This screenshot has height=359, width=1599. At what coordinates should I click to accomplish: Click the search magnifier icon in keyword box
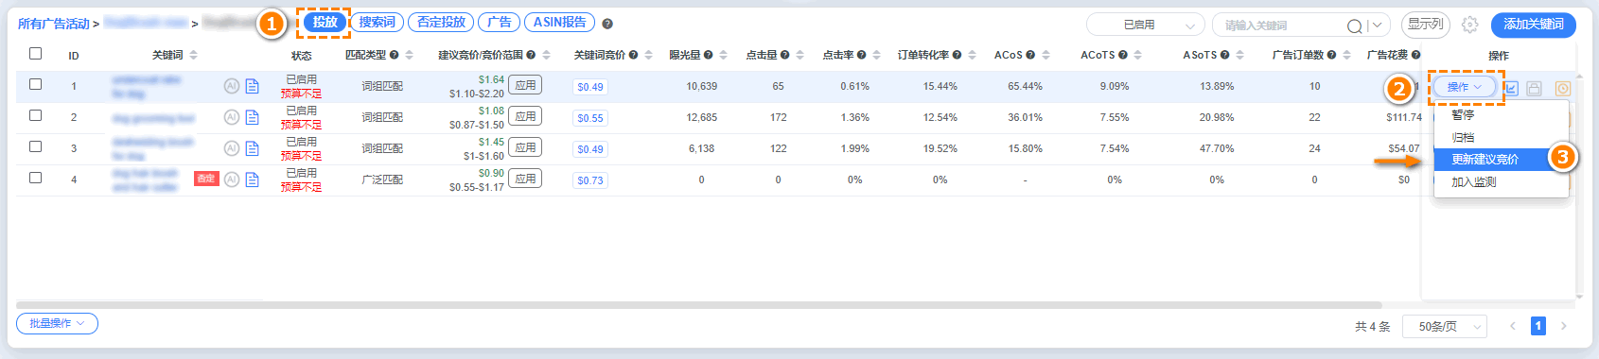[x=1355, y=26]
